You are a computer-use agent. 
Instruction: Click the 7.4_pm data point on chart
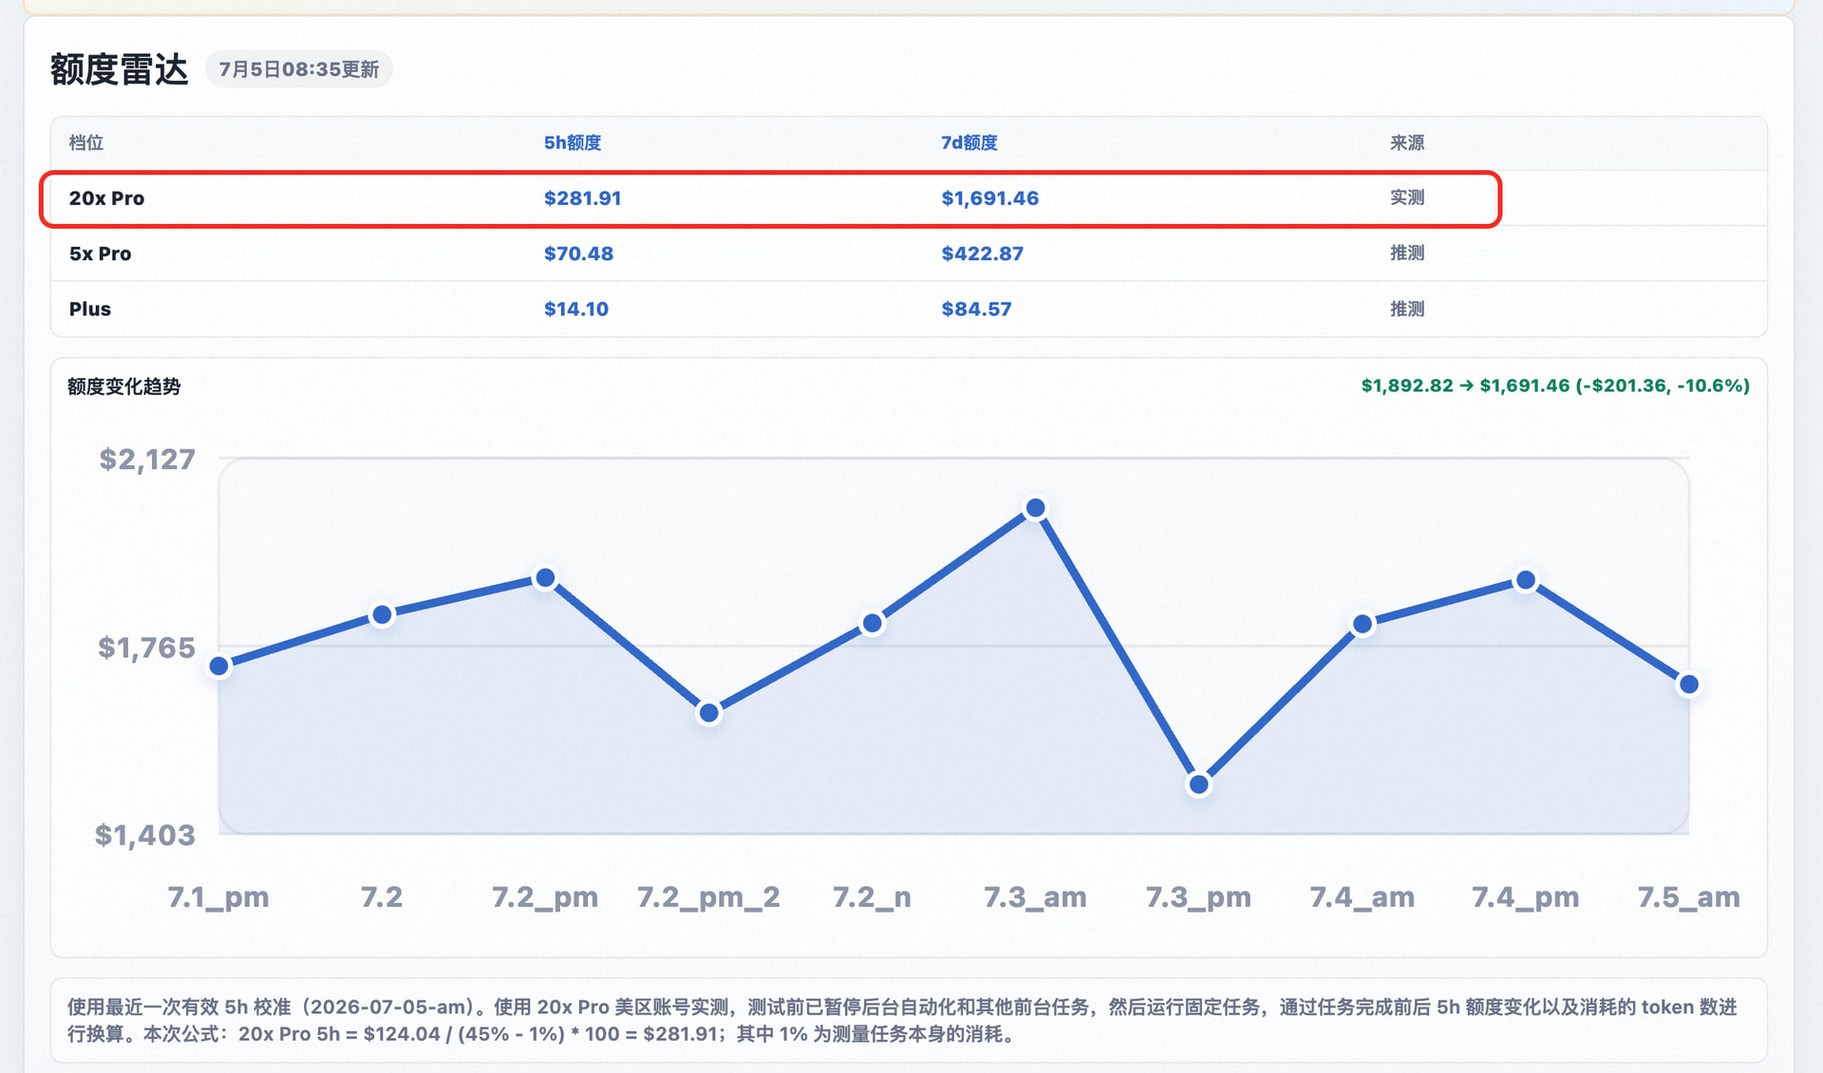click(x=1526, y=580)
